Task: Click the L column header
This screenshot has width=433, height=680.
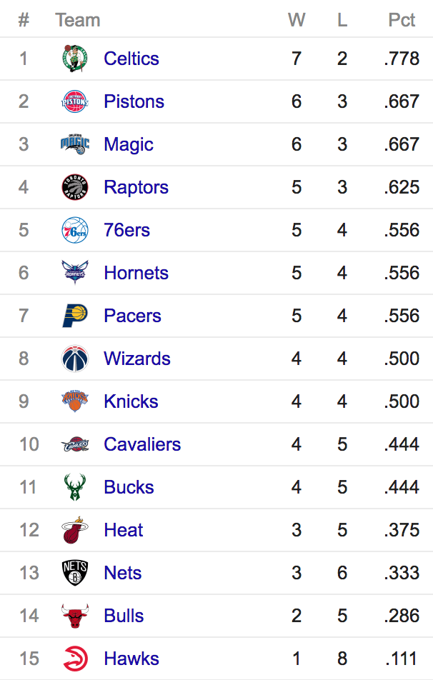Action: point(342,20)
